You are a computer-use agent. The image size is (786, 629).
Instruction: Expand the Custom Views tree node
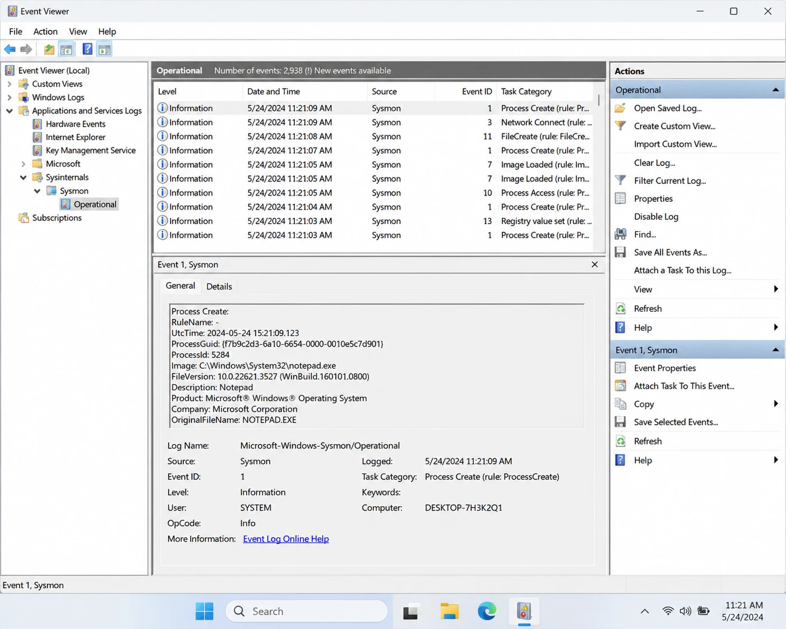coord(10,84)
